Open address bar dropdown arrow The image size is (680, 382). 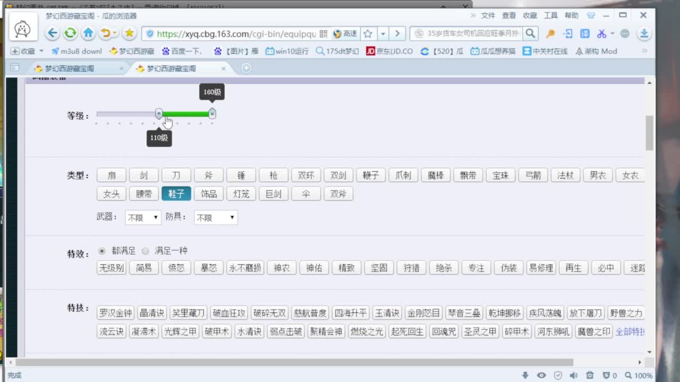pos(383,34)
